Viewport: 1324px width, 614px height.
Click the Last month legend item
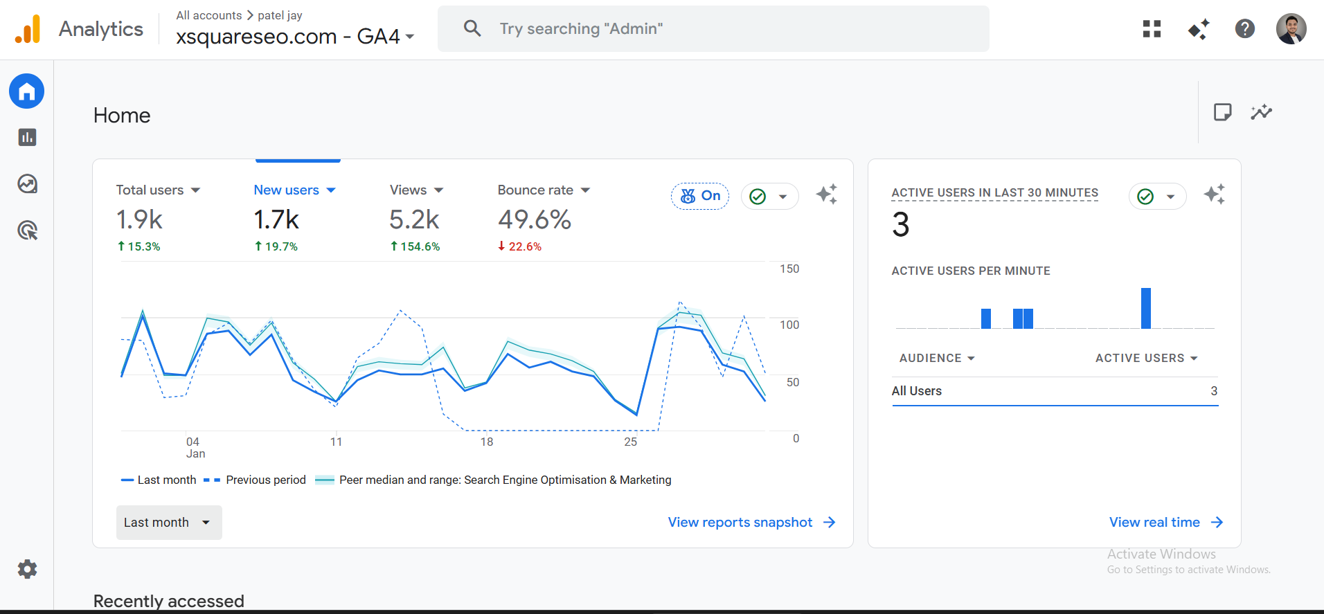click(x=159, y=480)
